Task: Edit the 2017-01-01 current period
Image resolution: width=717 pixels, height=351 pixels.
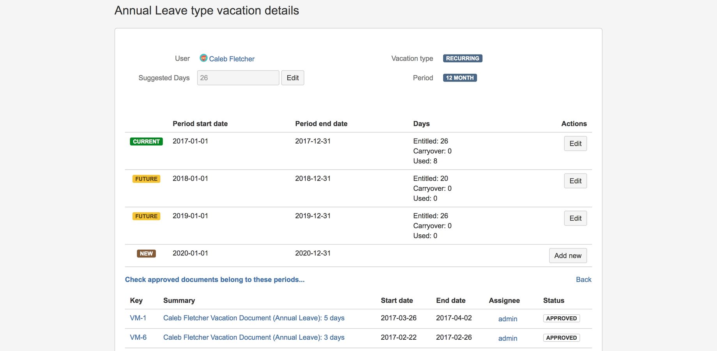Action: [575, 144]
